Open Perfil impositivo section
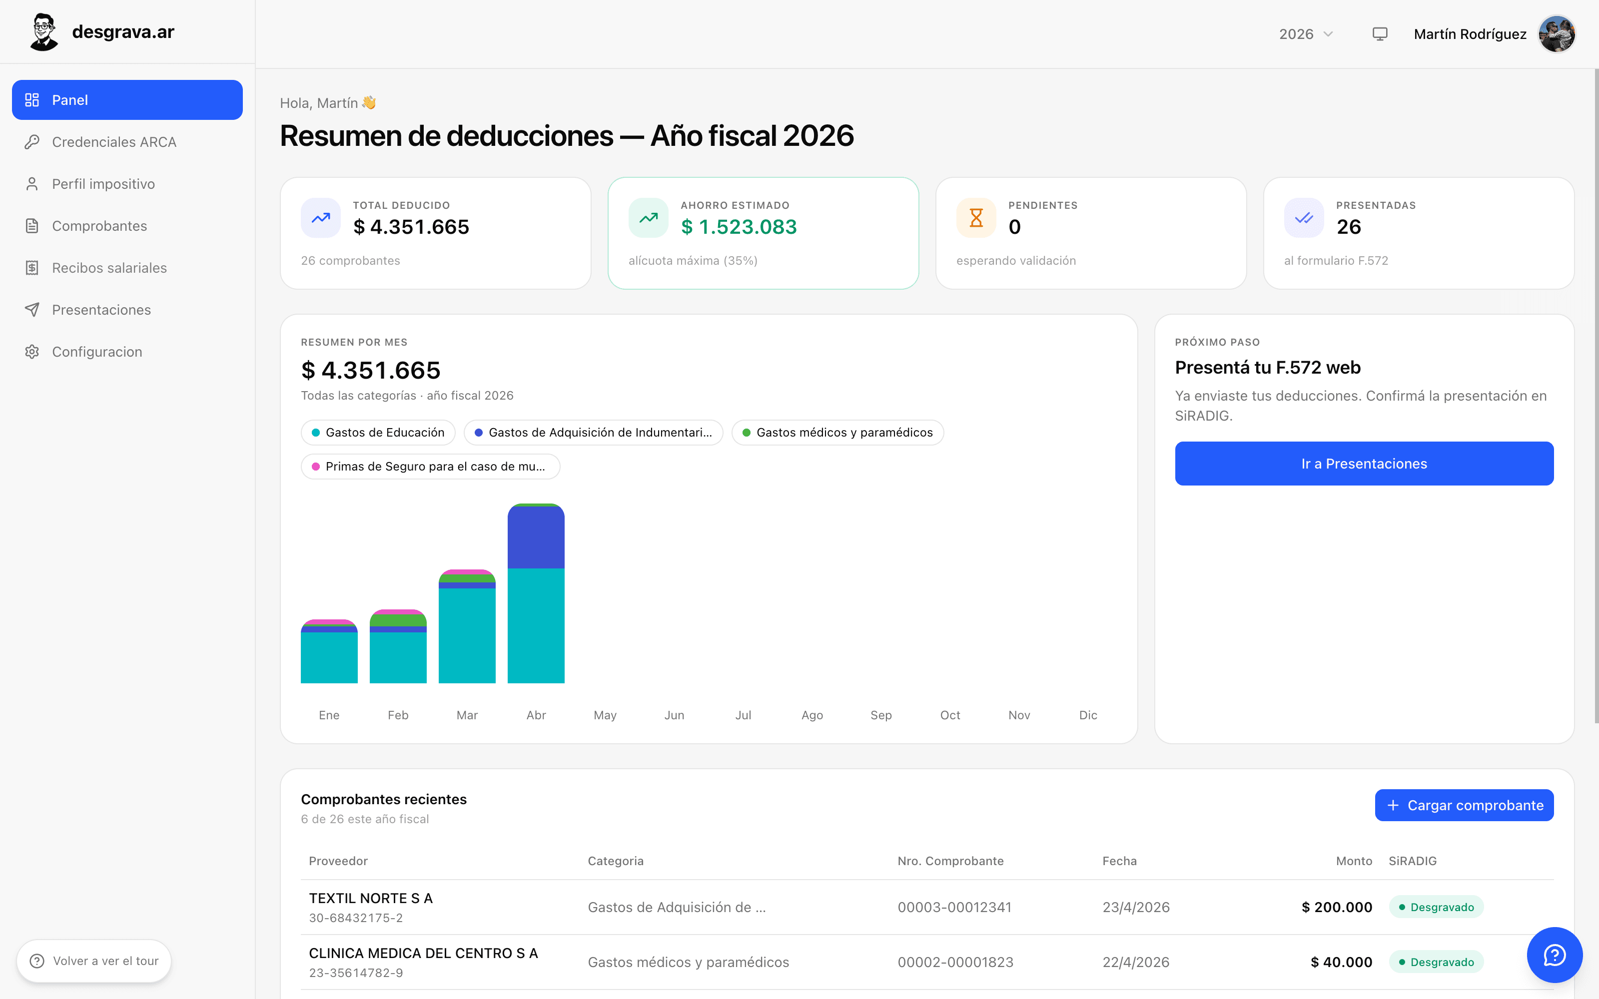This screenshot has height=999, width=1599. [127, 184]
